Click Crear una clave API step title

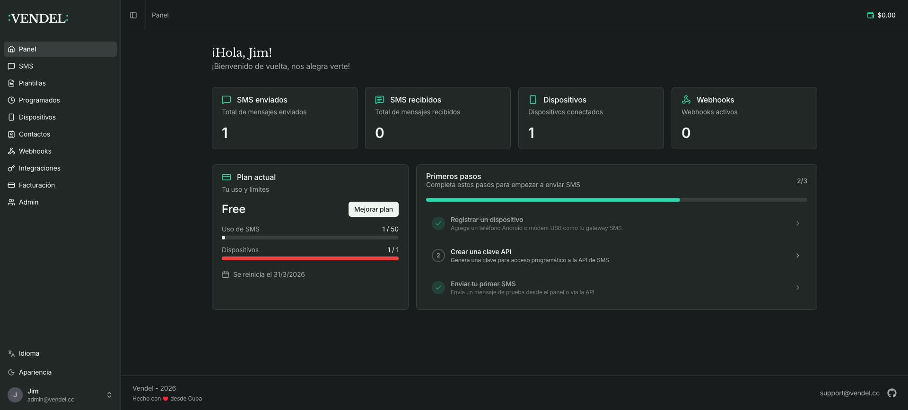coord(481,252)
